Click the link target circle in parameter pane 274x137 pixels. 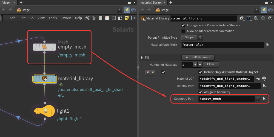click(270, 10)
